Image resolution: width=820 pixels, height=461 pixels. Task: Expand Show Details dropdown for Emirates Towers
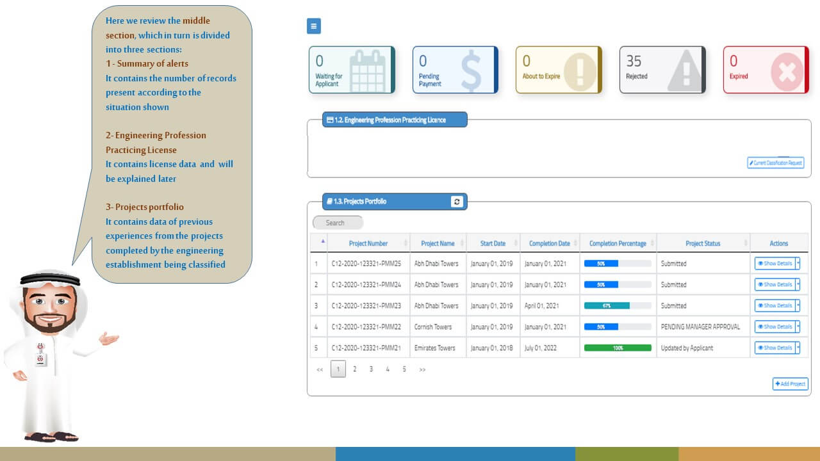[x=798, y=348]
